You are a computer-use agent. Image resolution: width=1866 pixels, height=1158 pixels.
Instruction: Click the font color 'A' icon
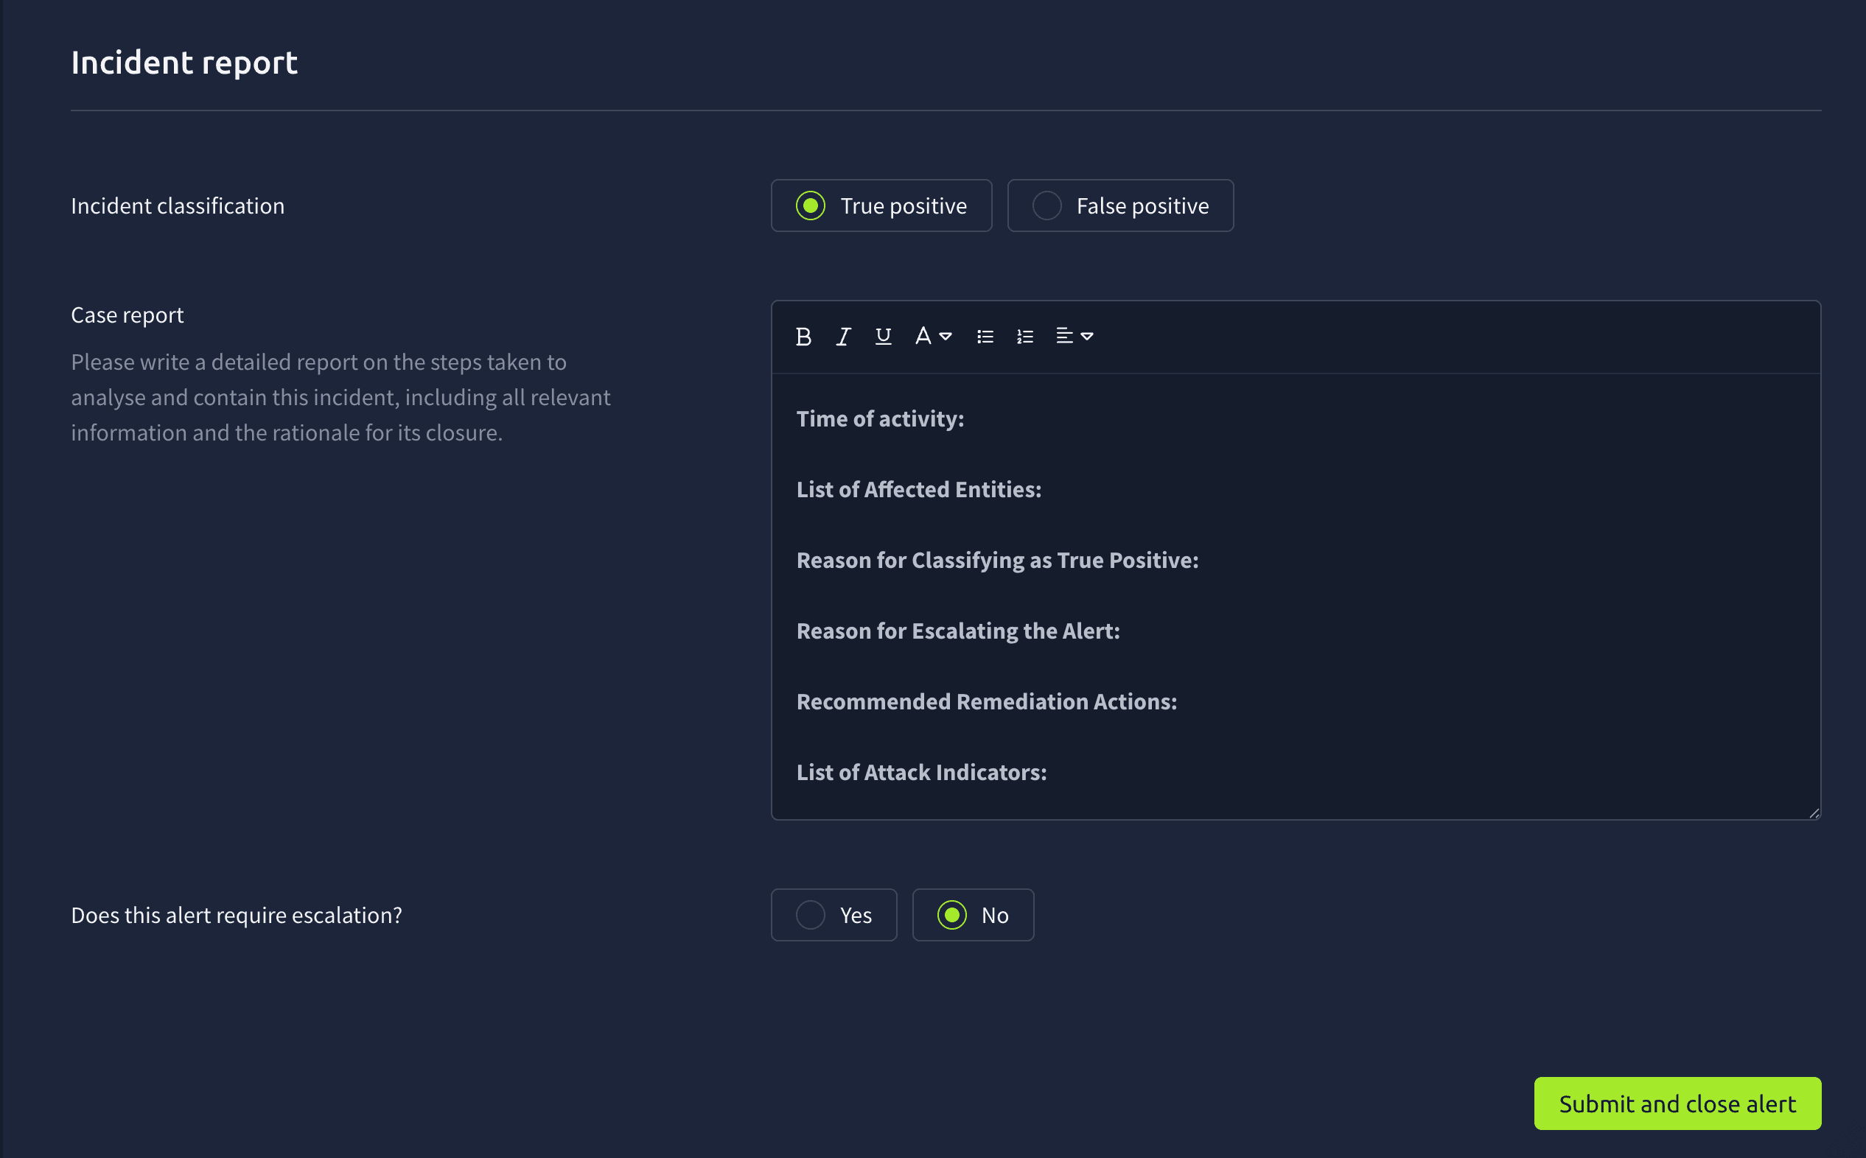pos(923,336)
